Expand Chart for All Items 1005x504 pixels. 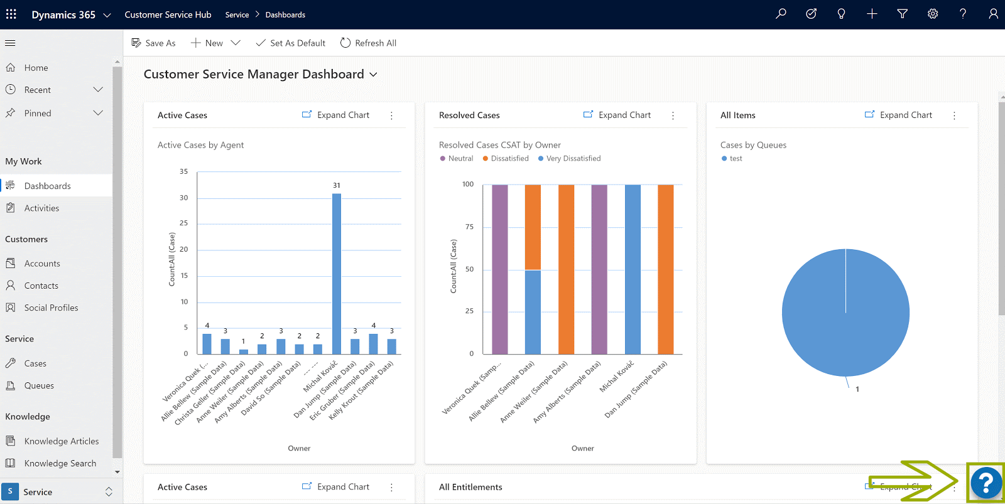coord(899,115)
